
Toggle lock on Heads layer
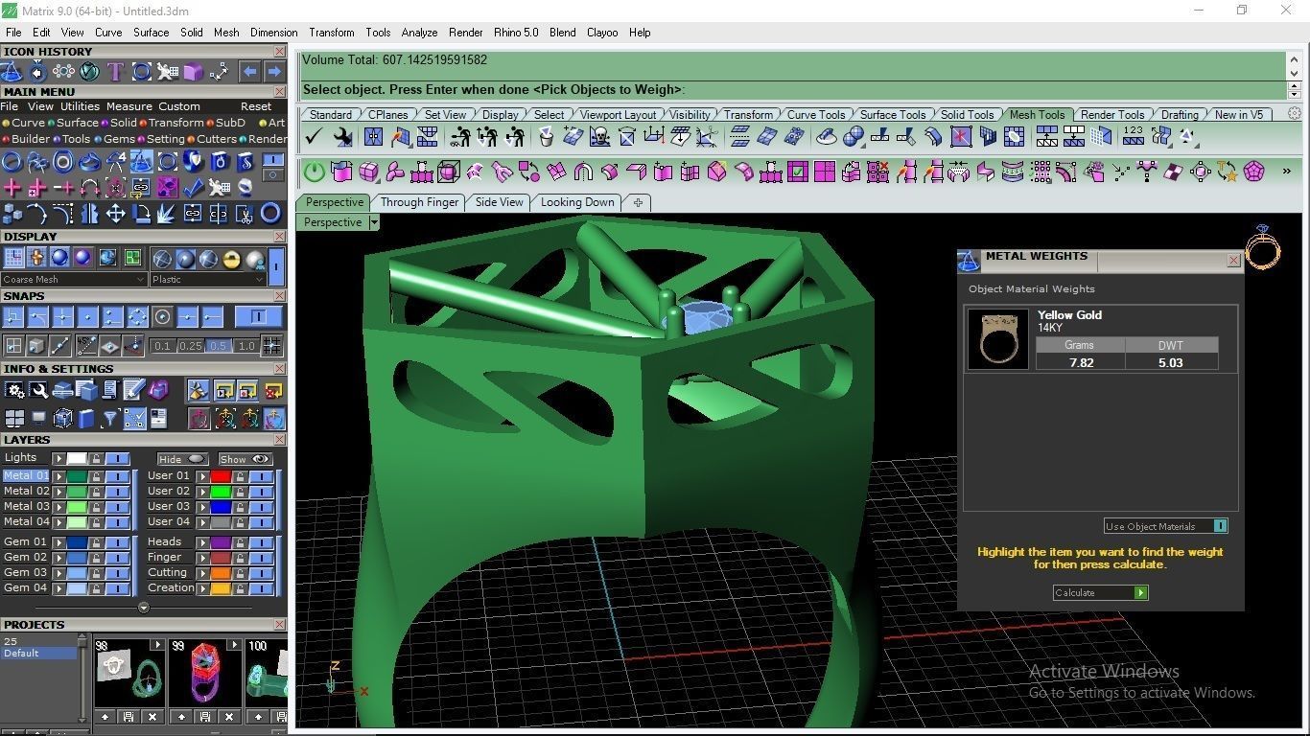[240, 542]
